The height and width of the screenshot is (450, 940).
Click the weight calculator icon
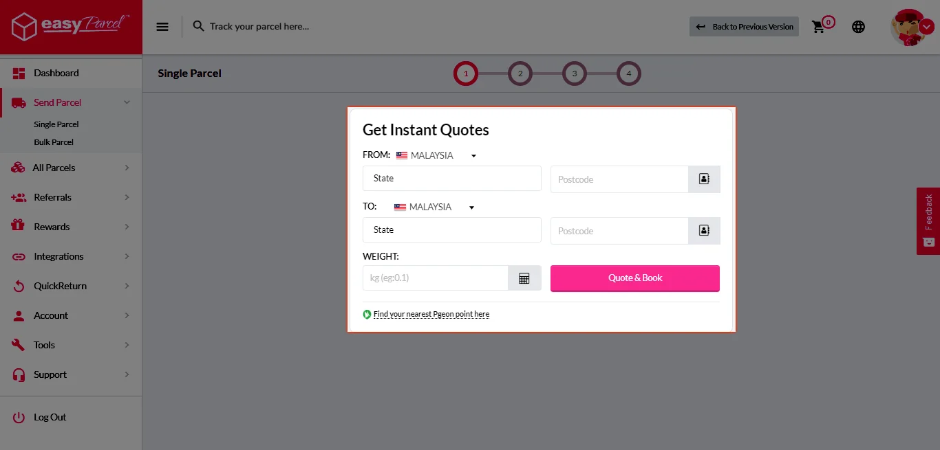tap(524, 278)
